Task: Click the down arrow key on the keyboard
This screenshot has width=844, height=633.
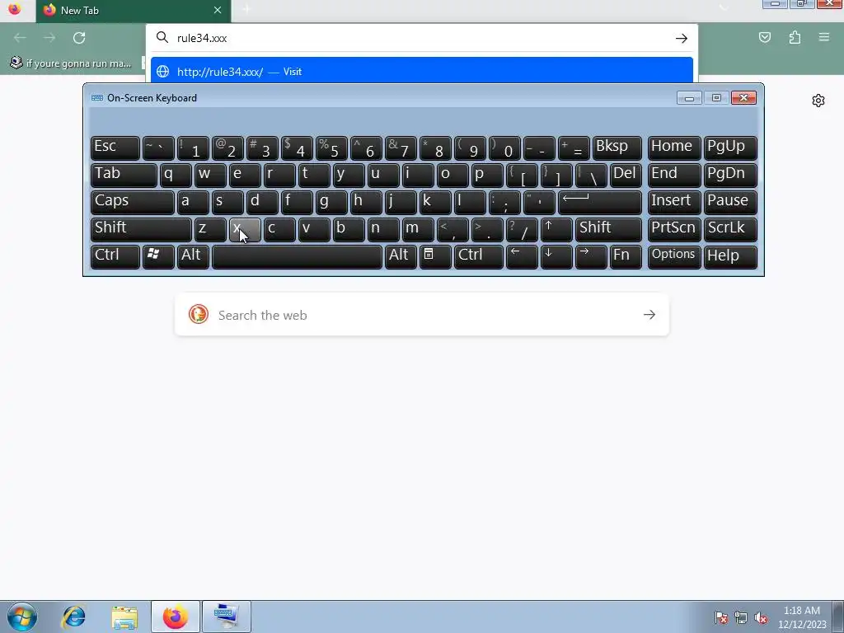Action: [556, 256]
